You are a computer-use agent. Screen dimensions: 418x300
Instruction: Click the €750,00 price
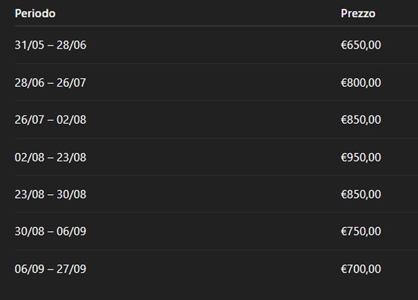point(360,232)
